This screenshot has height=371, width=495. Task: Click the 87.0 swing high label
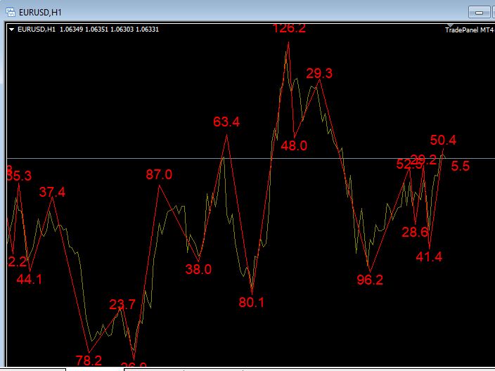(159, 174)
